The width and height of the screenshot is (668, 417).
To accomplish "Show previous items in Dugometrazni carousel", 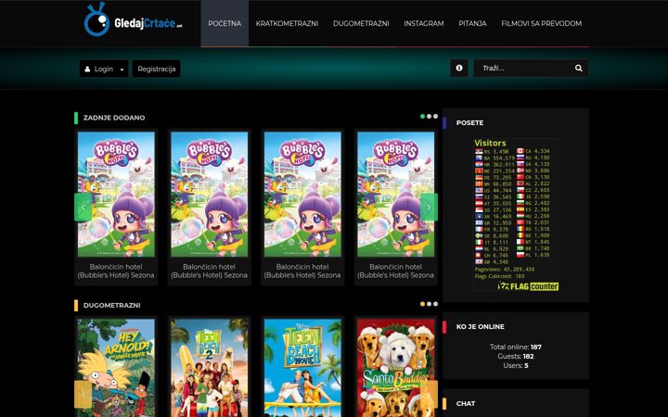I will pyautogui.click(x=83, y=395).
